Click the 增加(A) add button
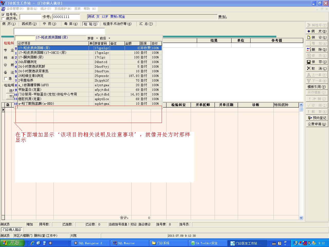329x247 pixels. [x=317, y=43]
